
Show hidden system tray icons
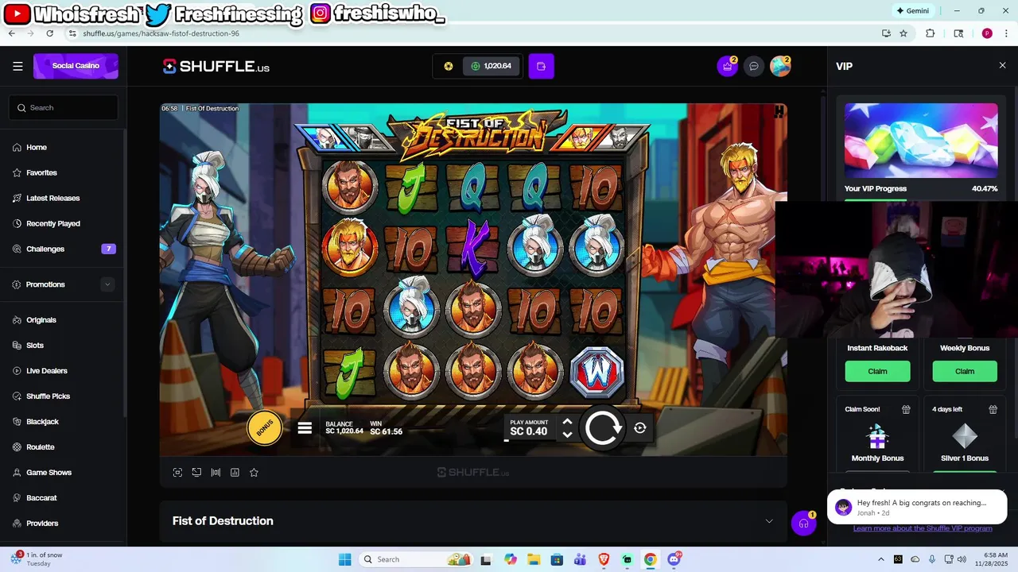click(x=880, y=559)
